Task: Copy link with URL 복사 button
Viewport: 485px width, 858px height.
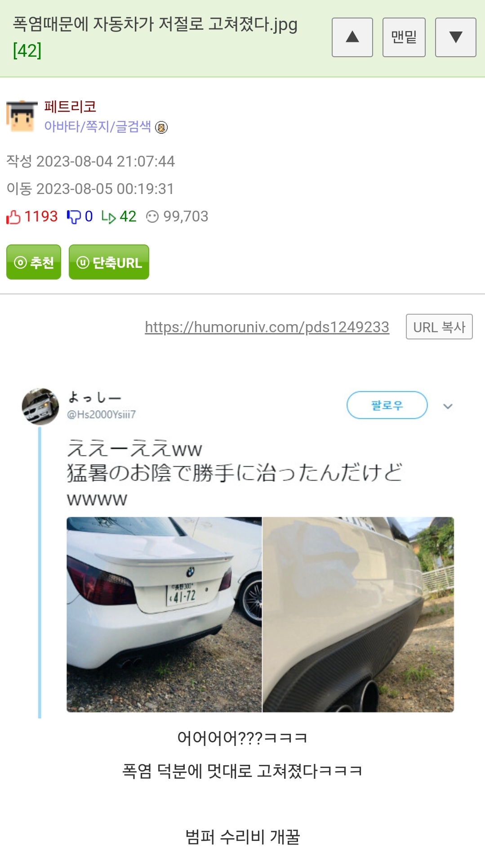Action: (x=439, y=327)
